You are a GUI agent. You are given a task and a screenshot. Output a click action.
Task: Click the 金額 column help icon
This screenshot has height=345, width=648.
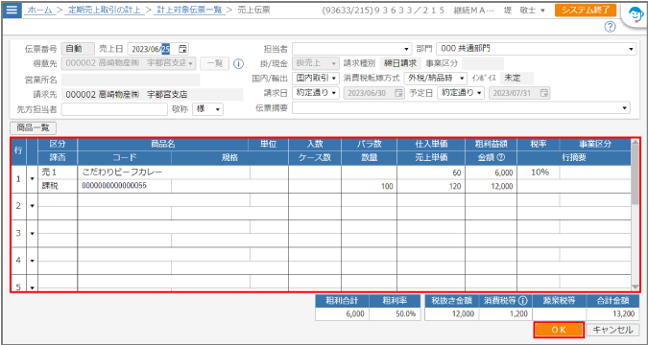[502, 158]
